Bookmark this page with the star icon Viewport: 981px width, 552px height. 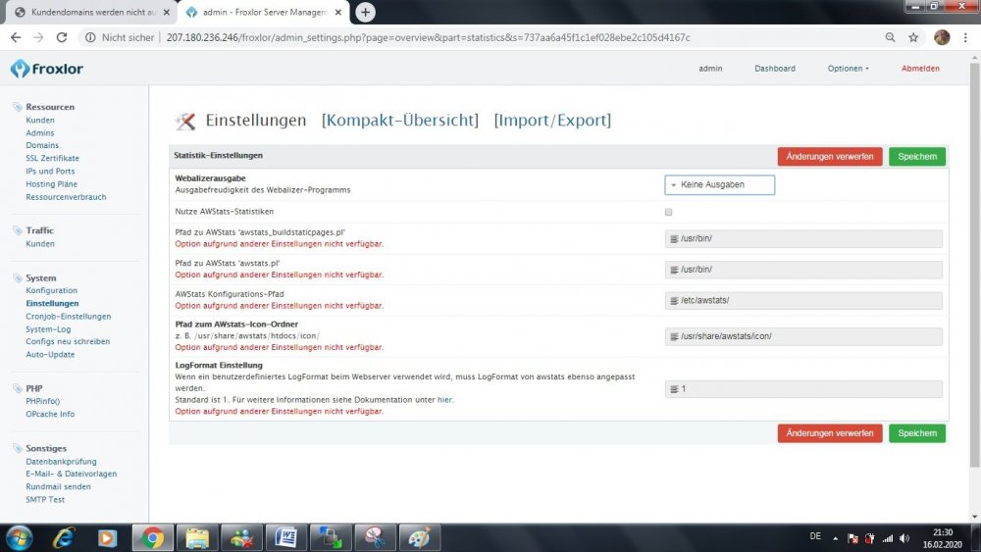pos(913,37)
